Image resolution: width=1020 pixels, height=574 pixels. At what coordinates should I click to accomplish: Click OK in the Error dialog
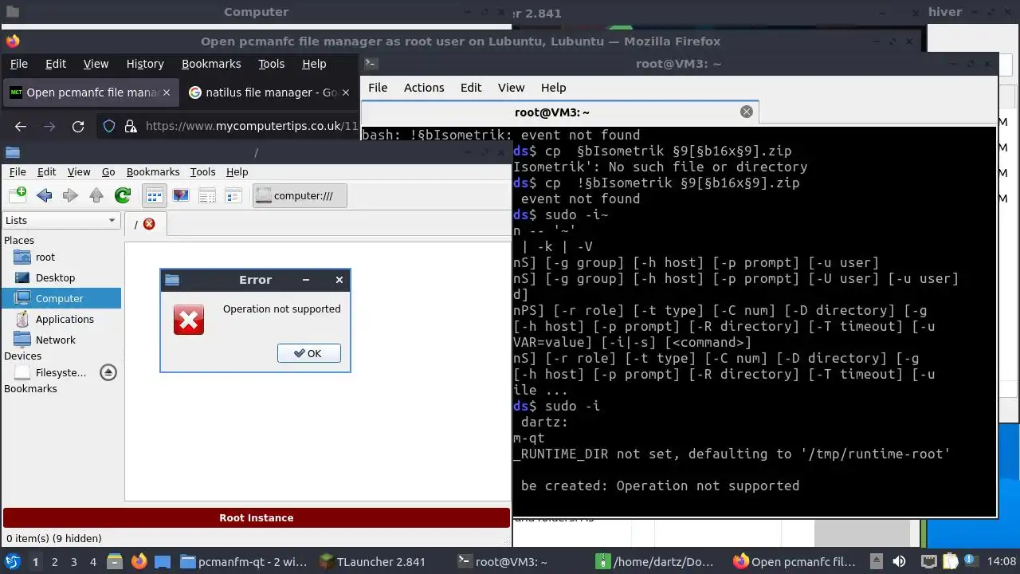[308, 353]
